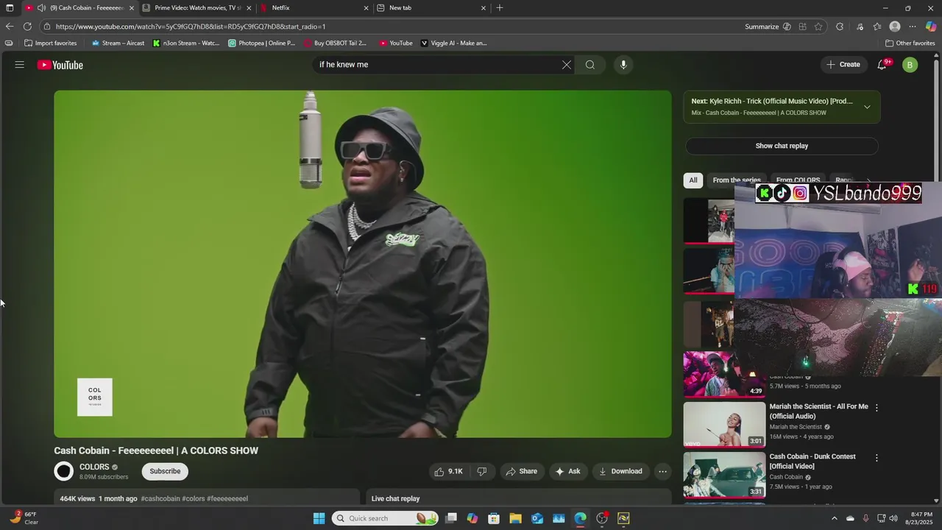
Task: Open the Copilot sidebar icon
Action: coord(931,26)
